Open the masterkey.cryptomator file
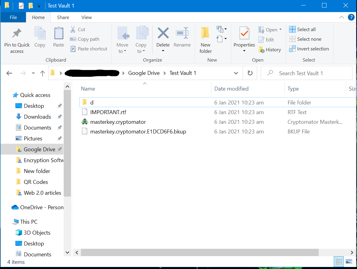Screen dimensions: 357x269 pos(118,122)
